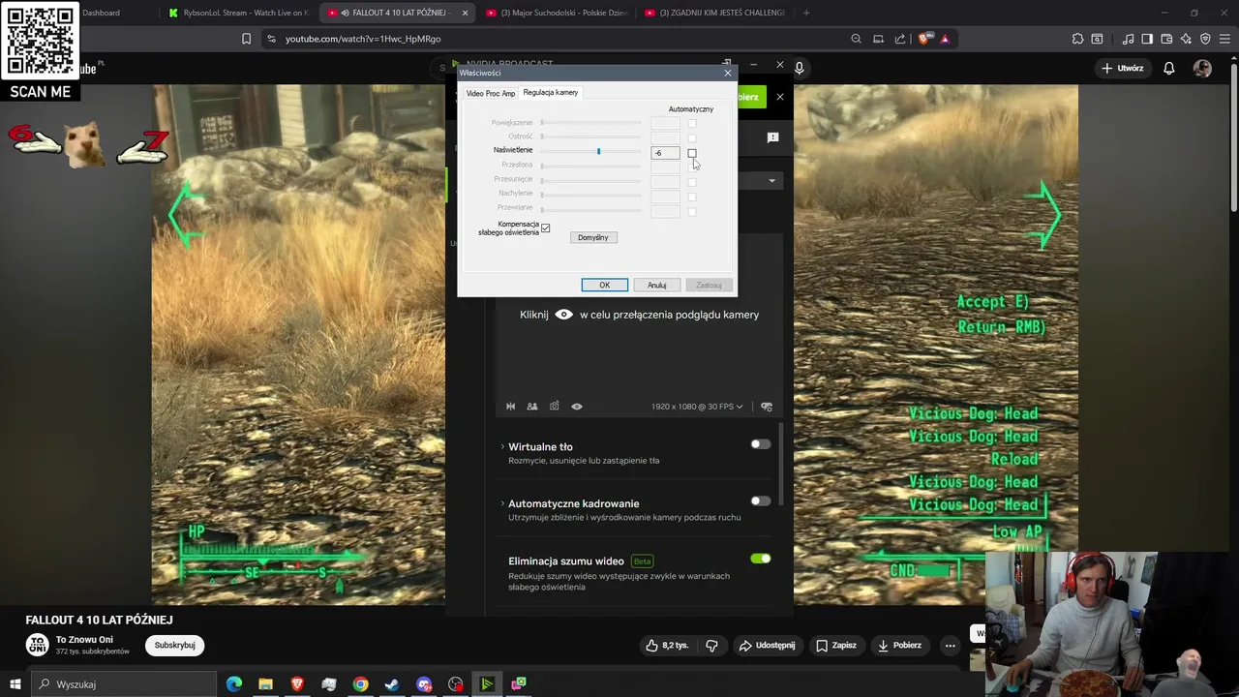Open the browser hamburger menu
The image size is (1239, 697).
tap(1225, 39)
